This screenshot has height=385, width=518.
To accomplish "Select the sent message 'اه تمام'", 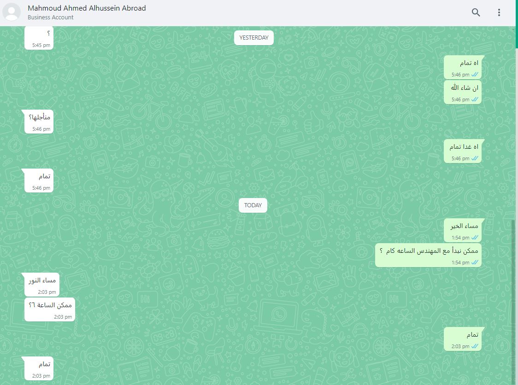I will click(464, 67).
